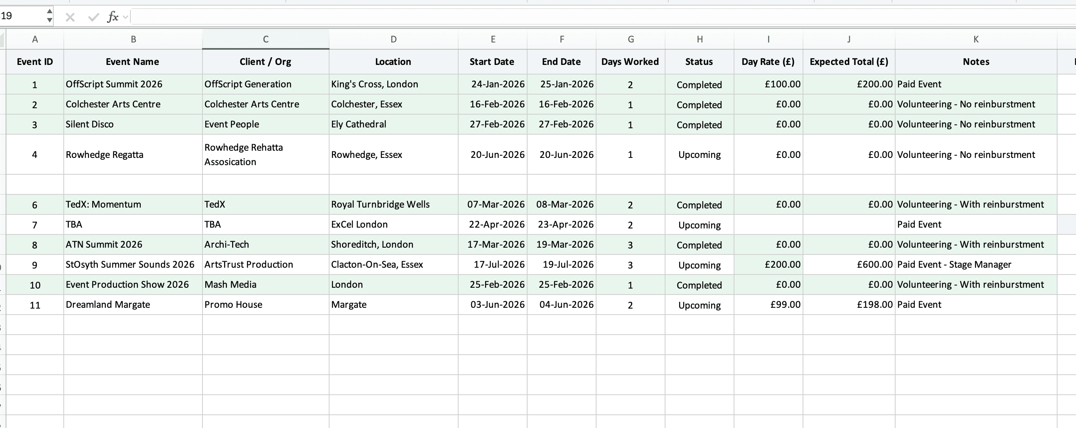The height and width of the screenshot is (428, 1076).
Task: Click the 'Event ID' header cell
Action: (x=34, y=62)
